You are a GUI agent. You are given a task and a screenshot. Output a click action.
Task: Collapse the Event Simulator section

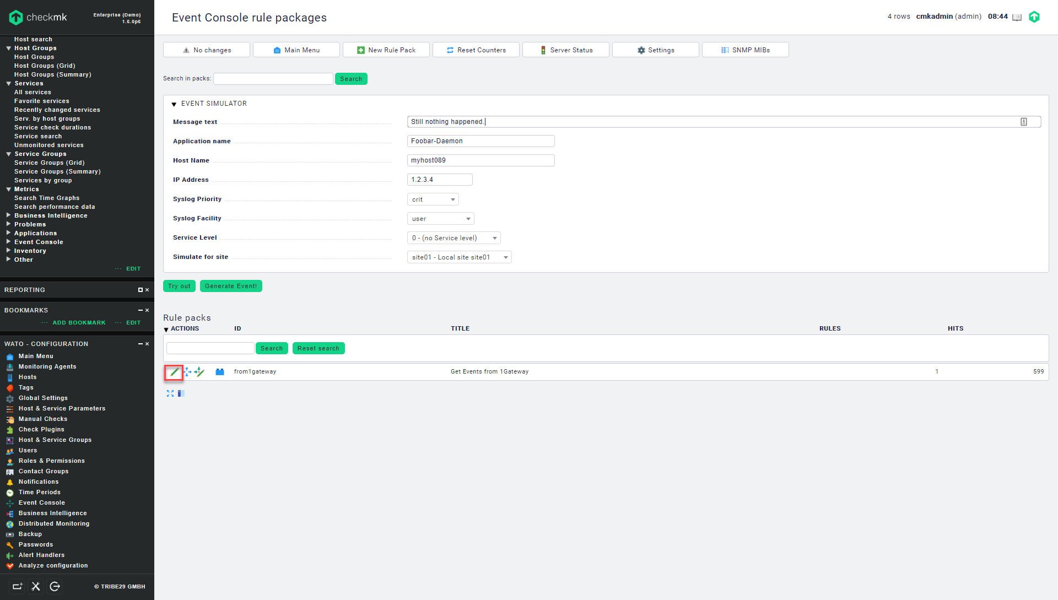(x=174, y=104)
